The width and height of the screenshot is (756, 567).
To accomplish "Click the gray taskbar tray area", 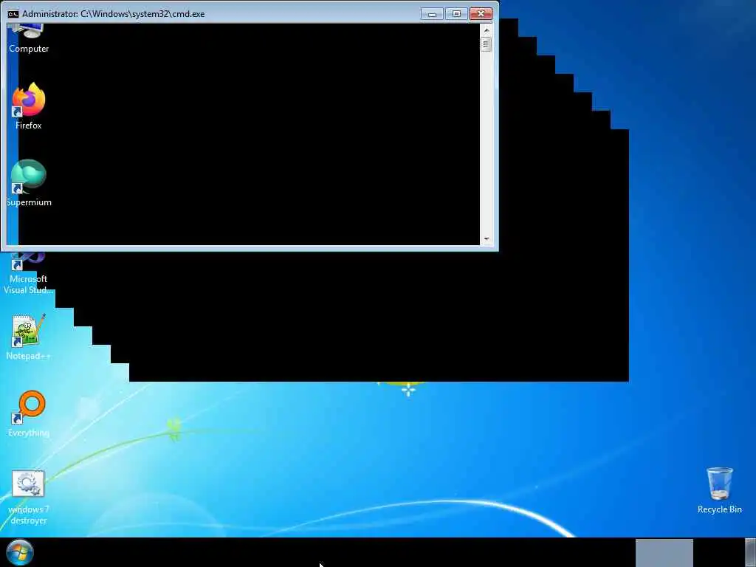I will [664, 553].
